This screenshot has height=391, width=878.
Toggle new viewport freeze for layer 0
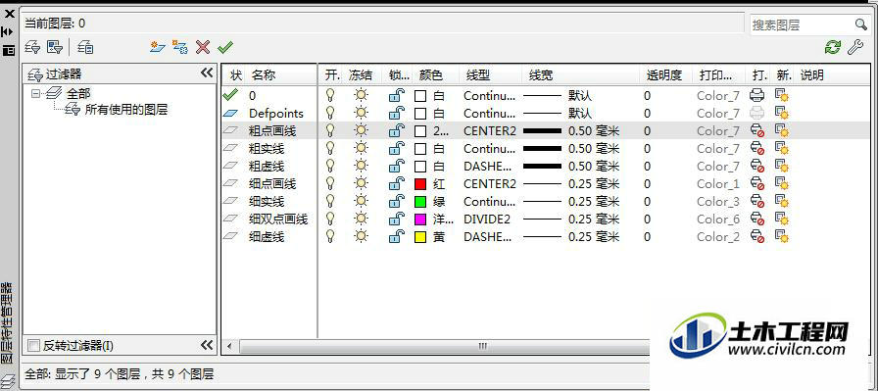[782, 96]
